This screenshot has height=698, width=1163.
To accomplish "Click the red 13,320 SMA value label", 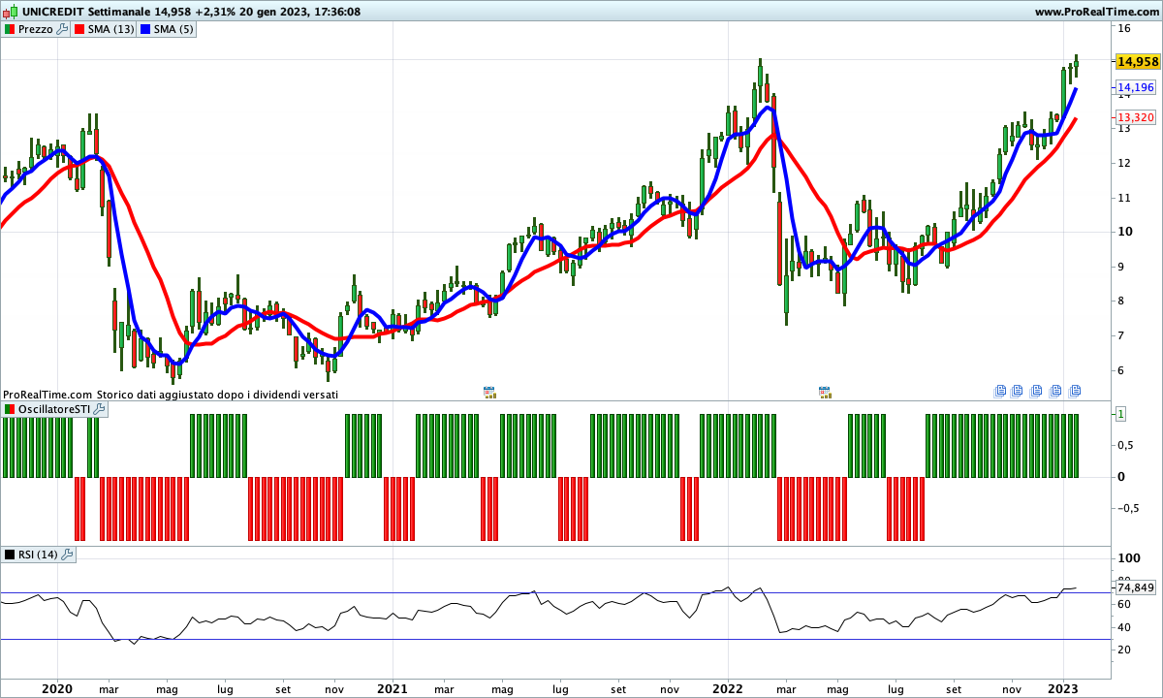I will [x=1136, y=117].
